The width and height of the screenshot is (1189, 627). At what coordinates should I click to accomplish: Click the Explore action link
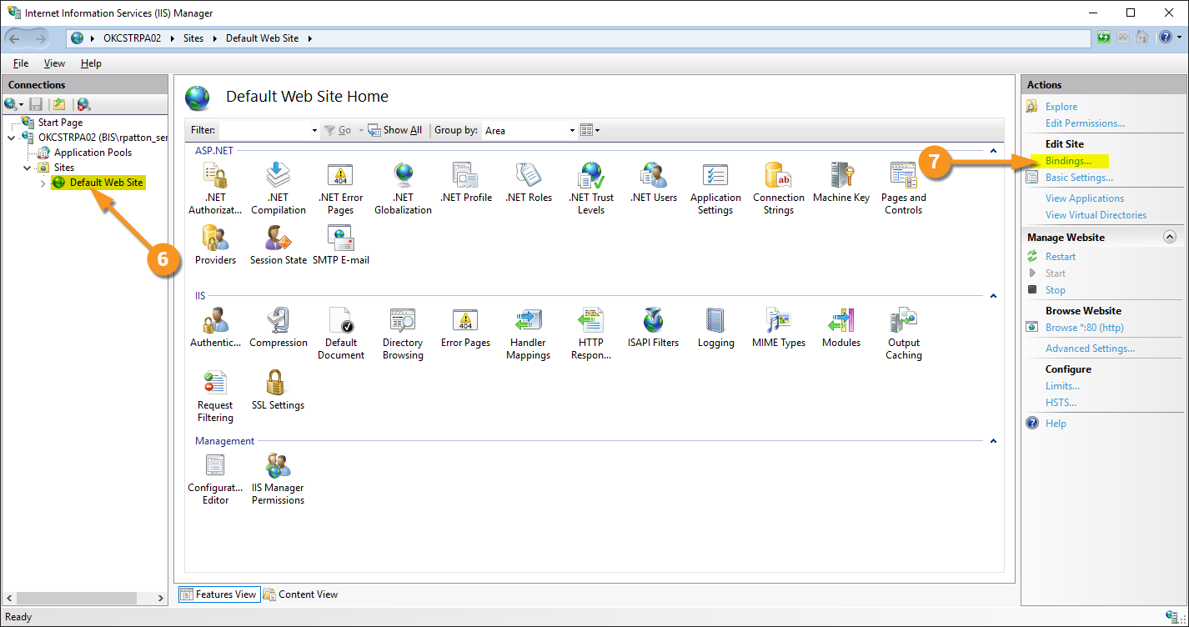click(x=1061, y=107)
